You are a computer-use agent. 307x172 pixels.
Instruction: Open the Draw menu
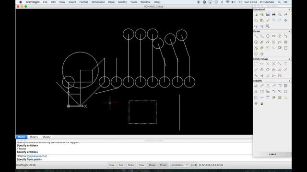(x=111, y=2)
